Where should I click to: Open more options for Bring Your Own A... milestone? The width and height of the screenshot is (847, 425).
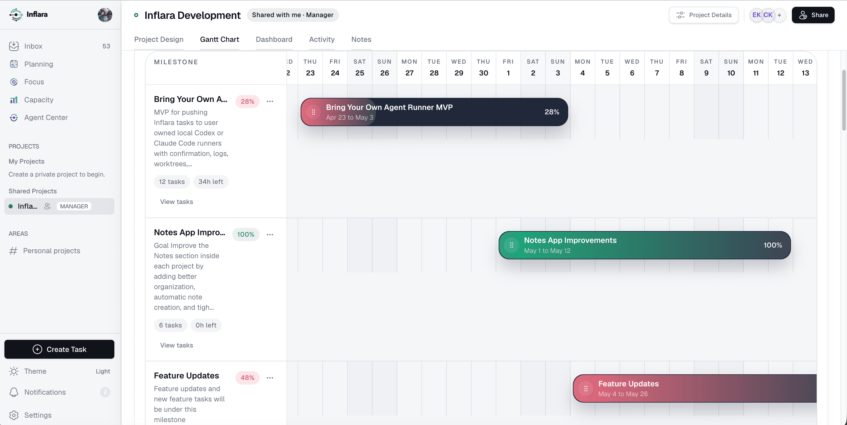pyautogui.click(x=270, y=101)
